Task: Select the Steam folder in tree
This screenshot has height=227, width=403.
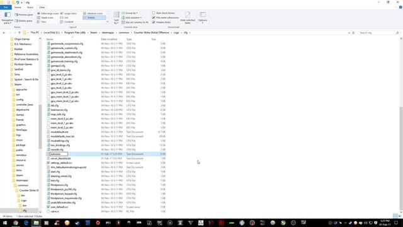Action: [18, 84]
